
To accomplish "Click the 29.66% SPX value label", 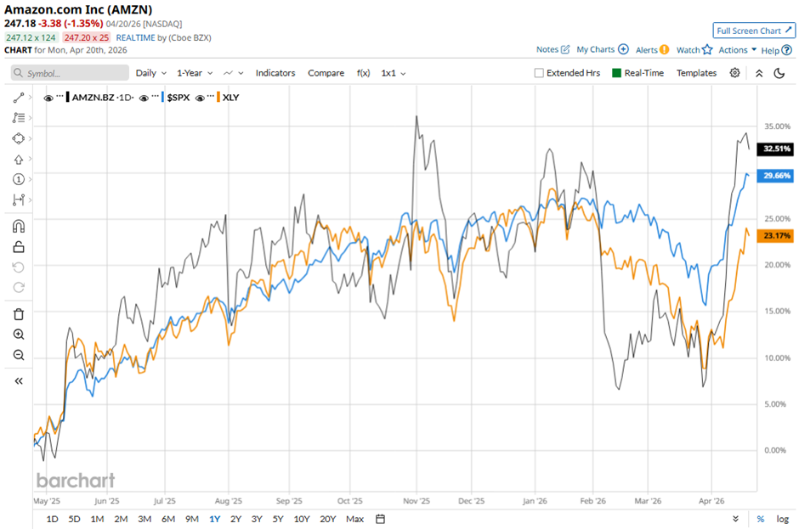I will point(776,176).
